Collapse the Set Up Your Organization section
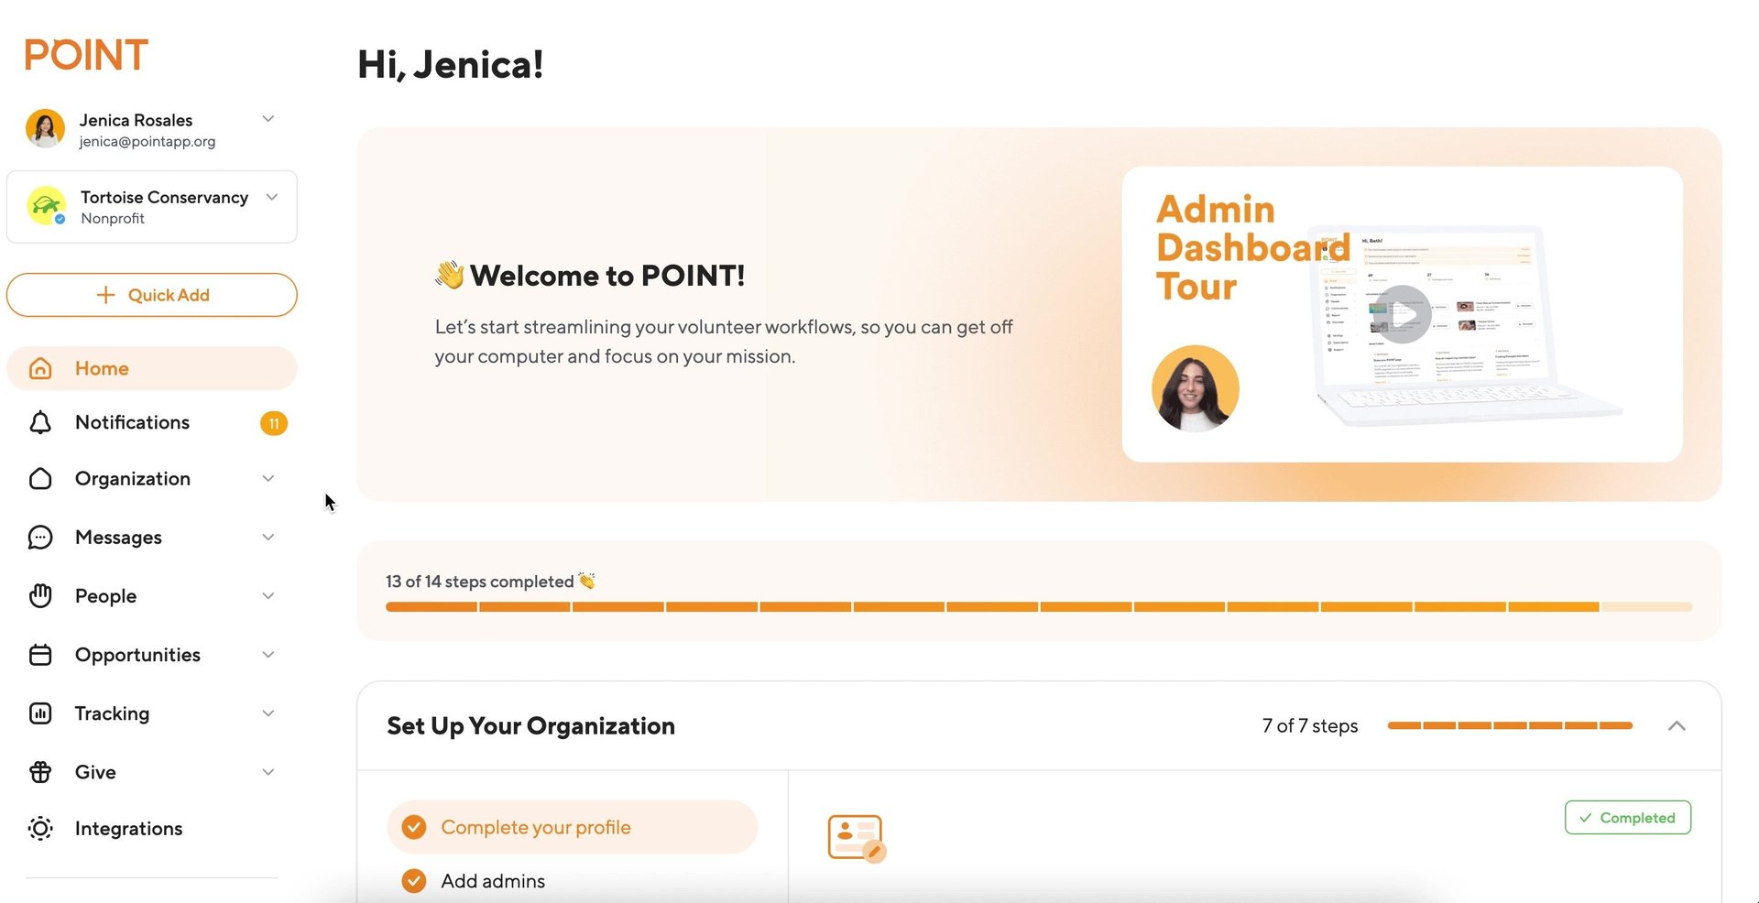The image size is (1759, 903). tap(1676, 726)
